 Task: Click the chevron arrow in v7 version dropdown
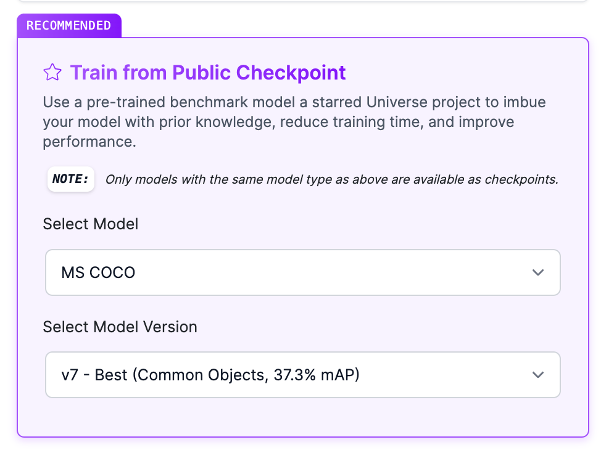[537, 375]
